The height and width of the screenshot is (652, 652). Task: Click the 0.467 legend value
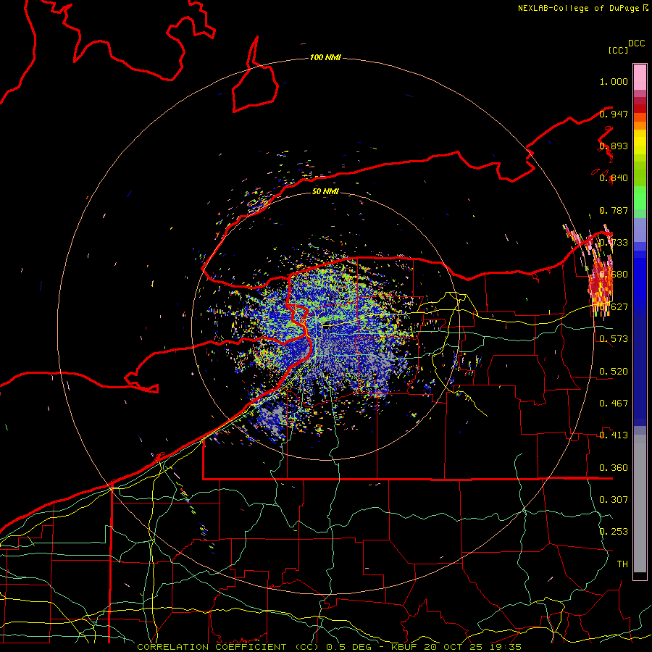pyautogui.click(x=614, y=404)
